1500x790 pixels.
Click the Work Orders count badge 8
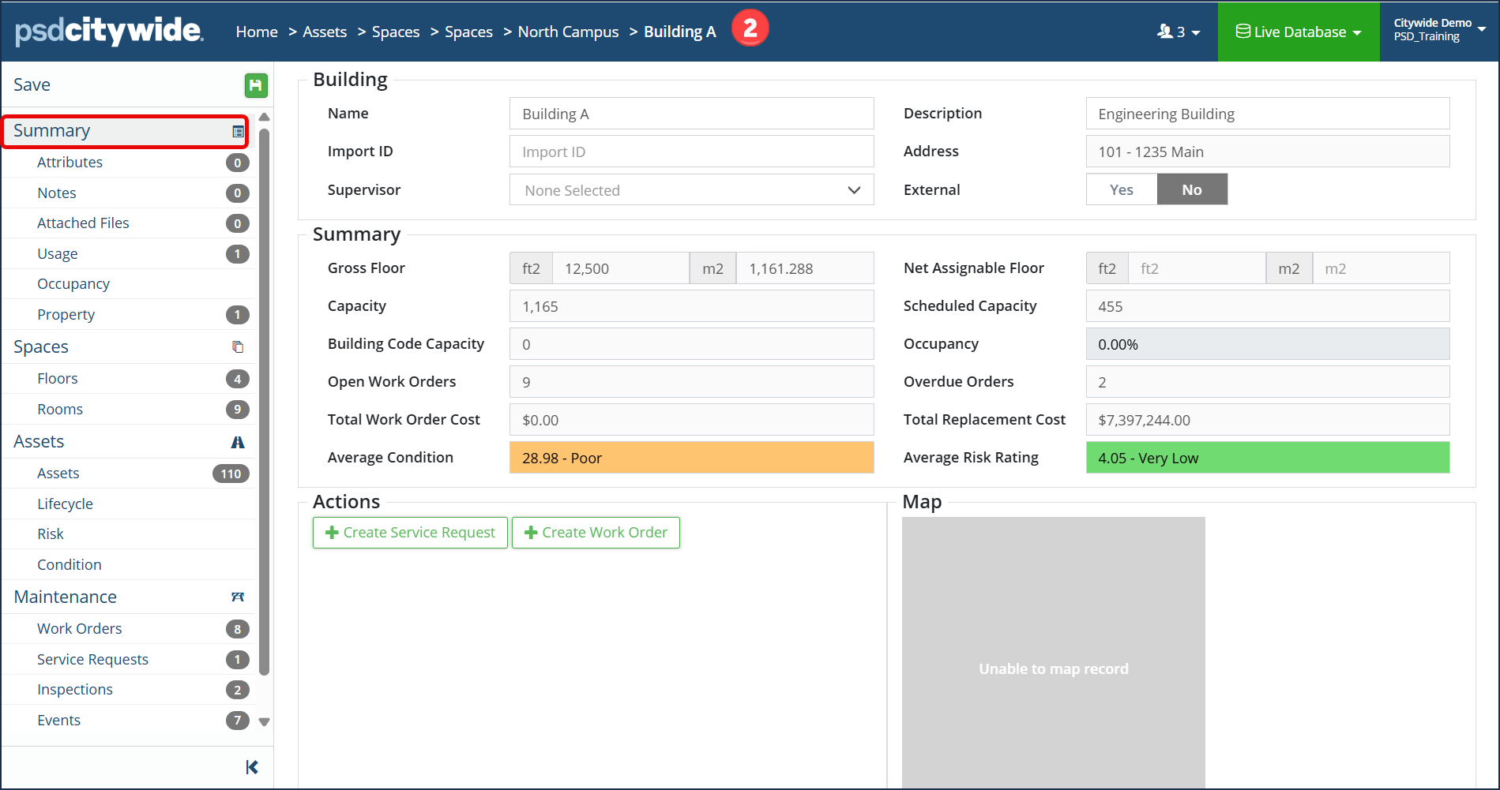point(238,629)
